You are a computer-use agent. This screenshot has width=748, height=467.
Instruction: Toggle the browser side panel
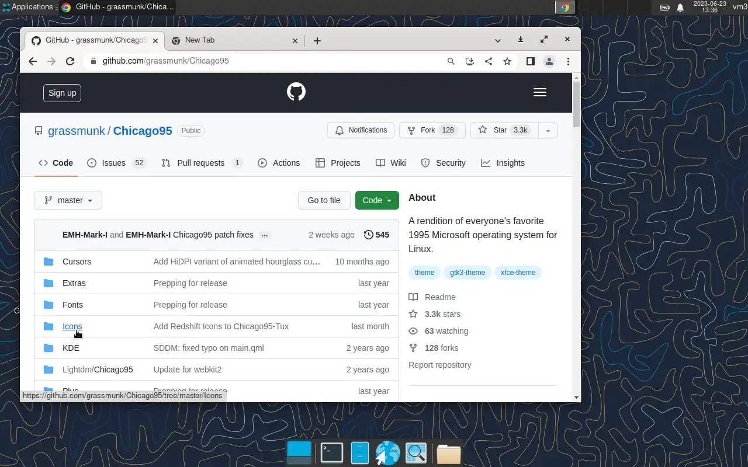click(x=531, y=61)
